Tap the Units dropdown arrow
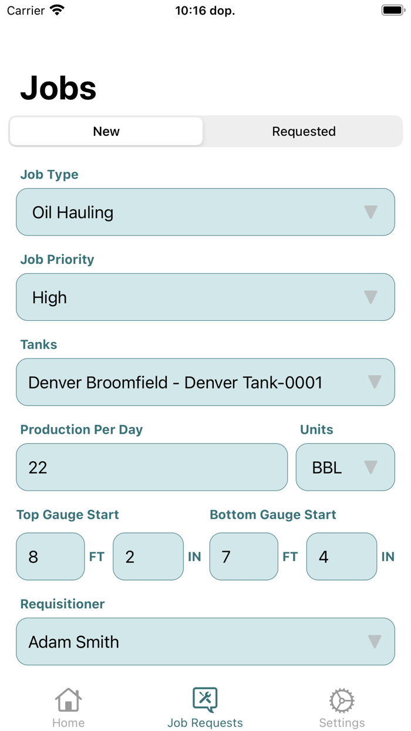411x731 pixels. [370, 467]
